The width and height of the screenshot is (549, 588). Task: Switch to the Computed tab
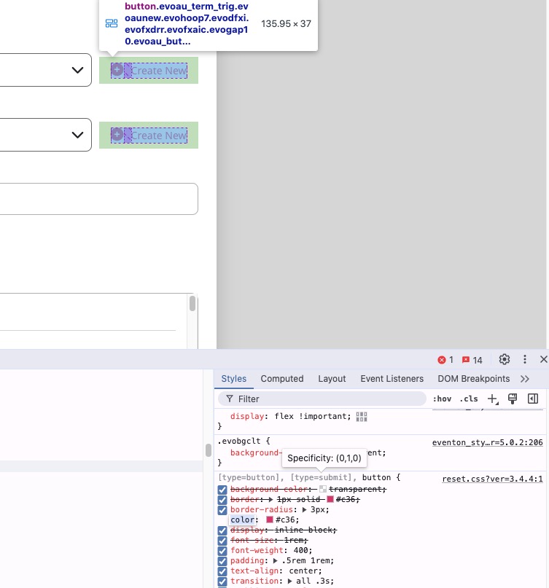click(x=281, y=379)
